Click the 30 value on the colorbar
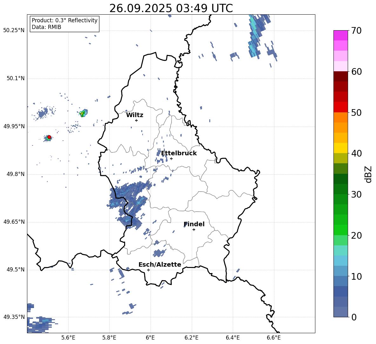The height and width of the screenshot is (344, 376). pos(356,194)
